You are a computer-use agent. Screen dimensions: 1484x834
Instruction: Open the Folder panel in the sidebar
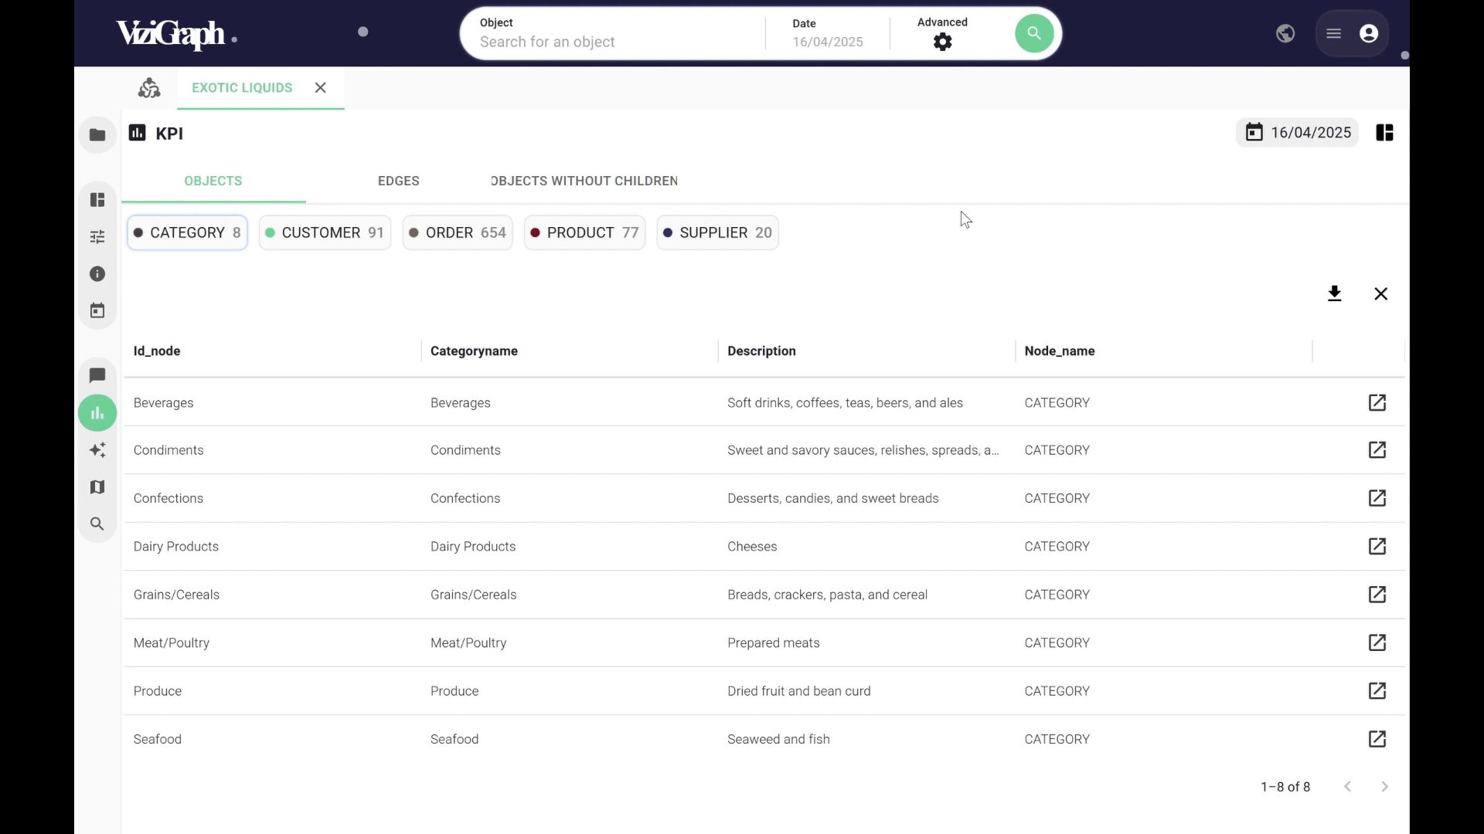coord(97,134)
